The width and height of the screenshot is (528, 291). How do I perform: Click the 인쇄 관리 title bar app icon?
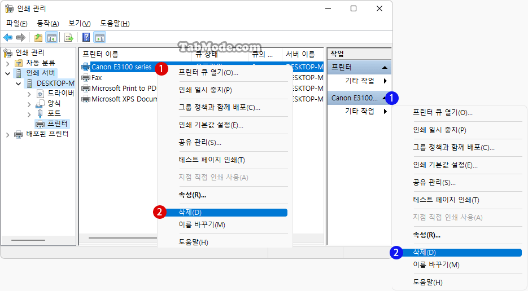point(10,8)
